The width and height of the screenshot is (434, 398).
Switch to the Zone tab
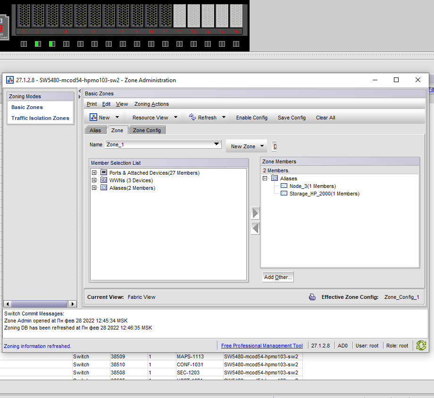pyautogui.click(x=117, y=130)
